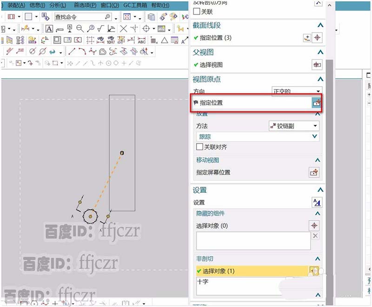Select the surface finish symbol tool
Screen dimensions: 372x307
click(100, 29)
